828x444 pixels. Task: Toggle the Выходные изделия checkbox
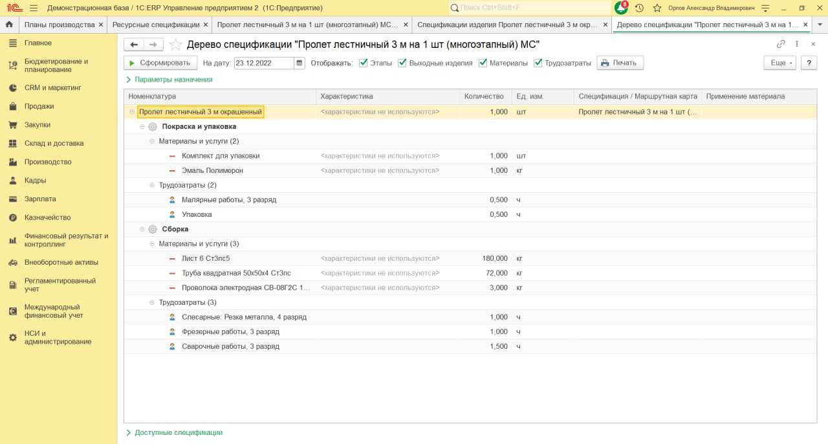[x=402, y=63]
